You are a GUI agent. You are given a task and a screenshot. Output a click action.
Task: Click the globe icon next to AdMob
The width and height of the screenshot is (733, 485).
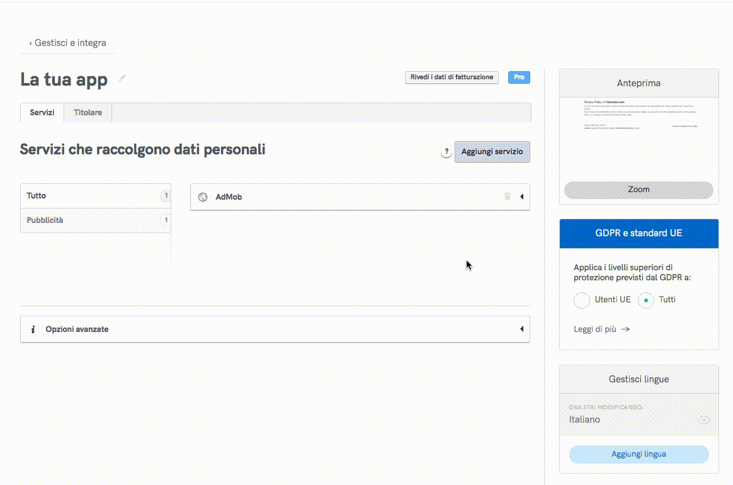[x=202, y=197]
